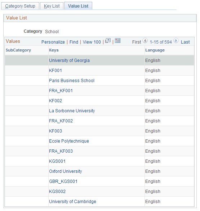Open the Personalize link

53,42
